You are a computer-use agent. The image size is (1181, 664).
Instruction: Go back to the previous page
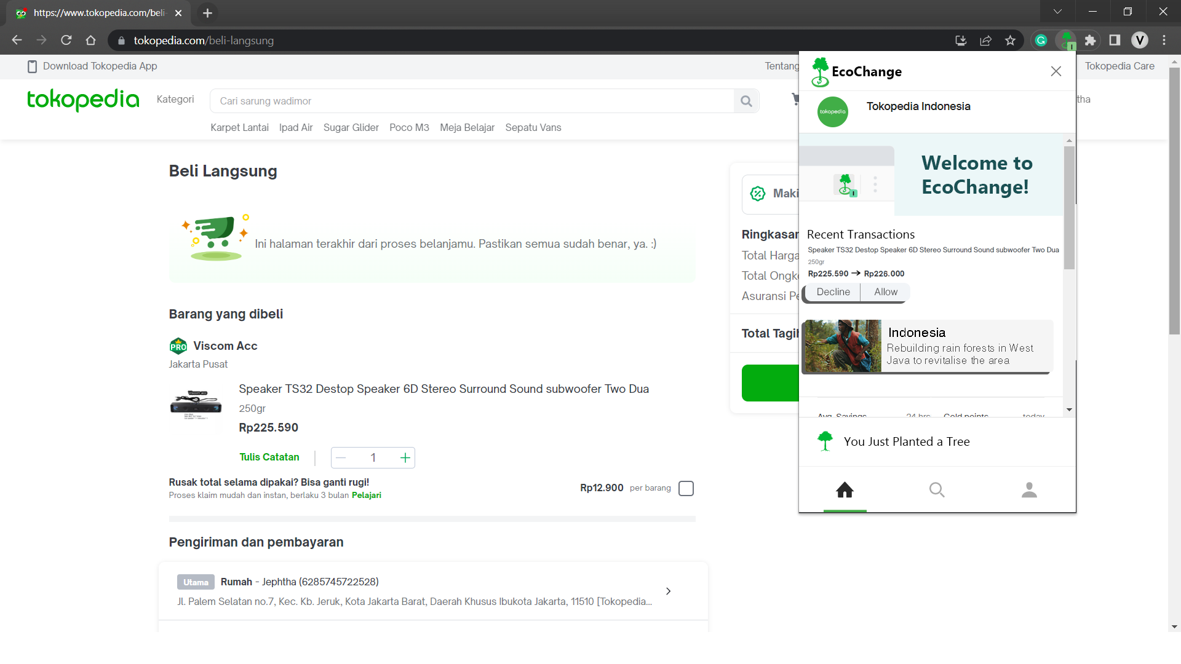[17, 41]
